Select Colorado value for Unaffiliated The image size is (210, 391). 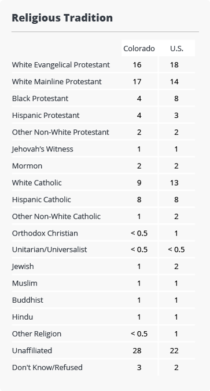(x=137, y=351)
